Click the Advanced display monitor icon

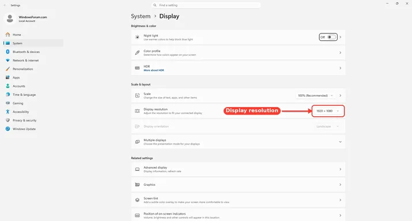point(137,169)
